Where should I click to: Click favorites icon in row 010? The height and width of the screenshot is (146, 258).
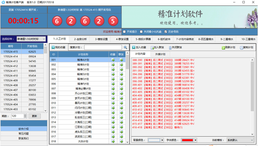[x=113, y=103]
